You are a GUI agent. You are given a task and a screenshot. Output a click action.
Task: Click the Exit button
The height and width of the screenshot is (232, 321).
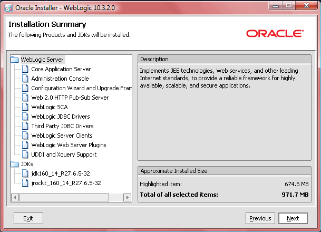point(28,218)
